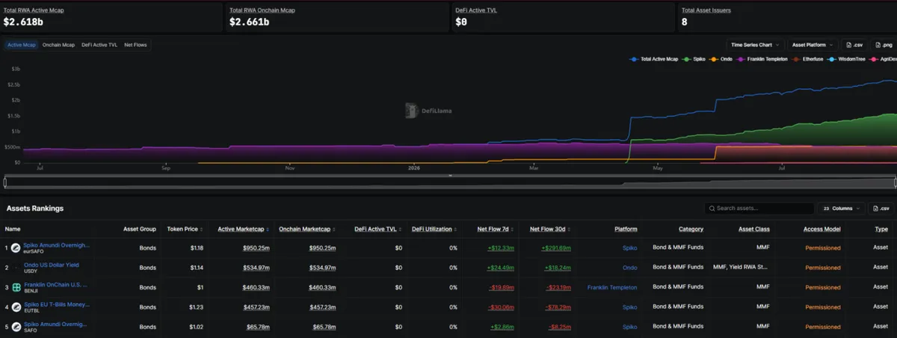Click the sort arrows beside DeFi Active TVL
Screen dimensions: 897x338
(x=400, y=229)
